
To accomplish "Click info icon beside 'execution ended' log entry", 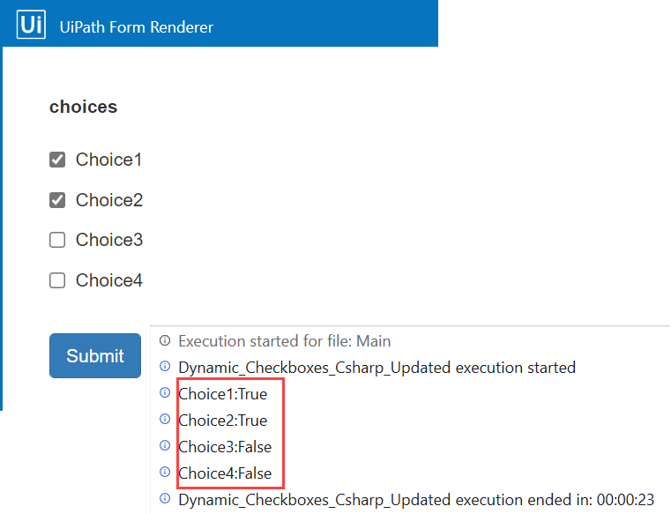I will 165,499.
